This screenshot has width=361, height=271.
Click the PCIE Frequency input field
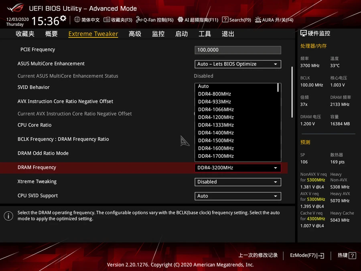tap(237, 50)
